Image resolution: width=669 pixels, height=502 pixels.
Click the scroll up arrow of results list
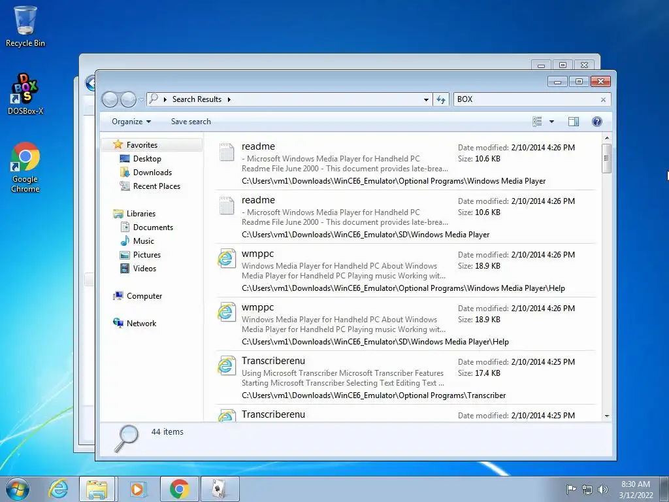pyautogui.click(x=607, y=139)
